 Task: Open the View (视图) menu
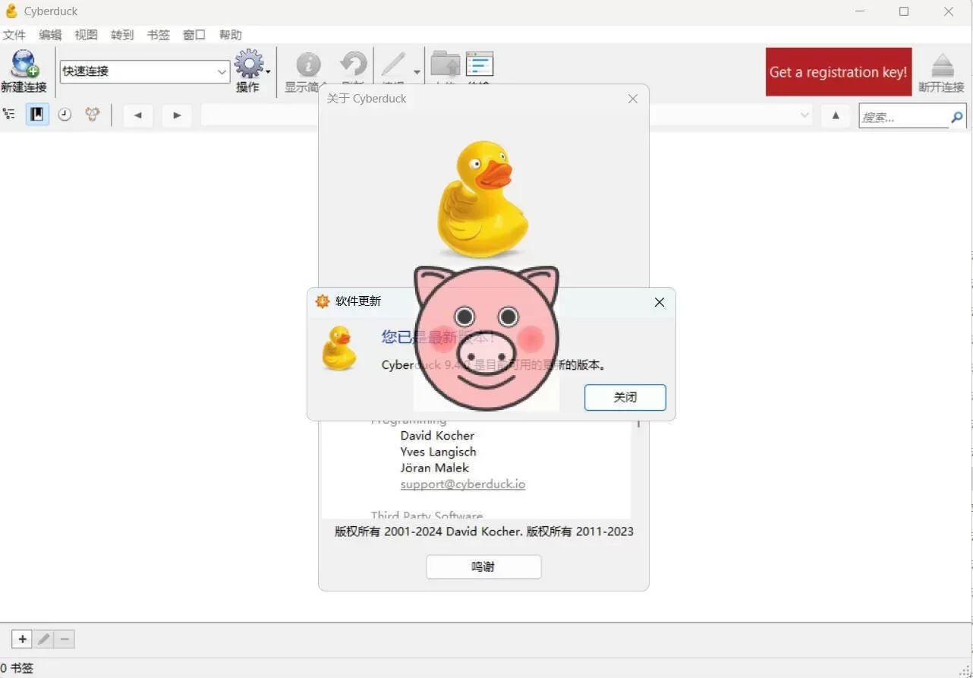(86, 35)
